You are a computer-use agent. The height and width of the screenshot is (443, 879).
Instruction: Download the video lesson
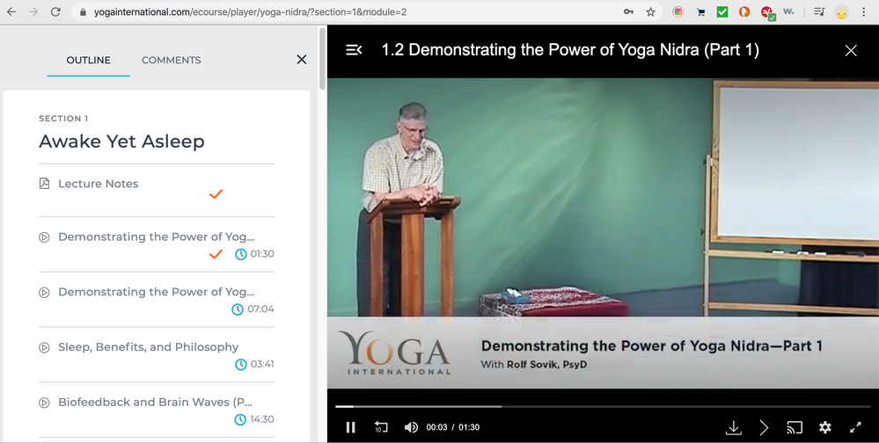[x=734, y=427]
